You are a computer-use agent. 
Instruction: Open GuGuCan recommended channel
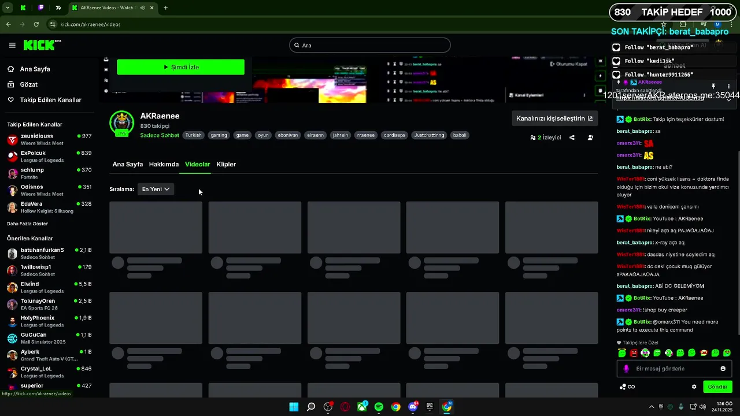tap(49, 338)
